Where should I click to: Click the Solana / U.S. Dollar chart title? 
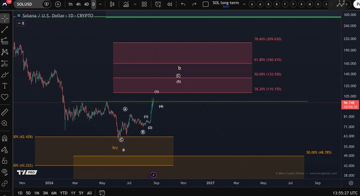coord(58,15)
